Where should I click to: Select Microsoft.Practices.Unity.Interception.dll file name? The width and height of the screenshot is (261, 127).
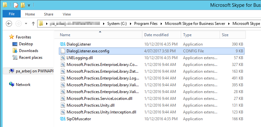[x=101, y=112]
